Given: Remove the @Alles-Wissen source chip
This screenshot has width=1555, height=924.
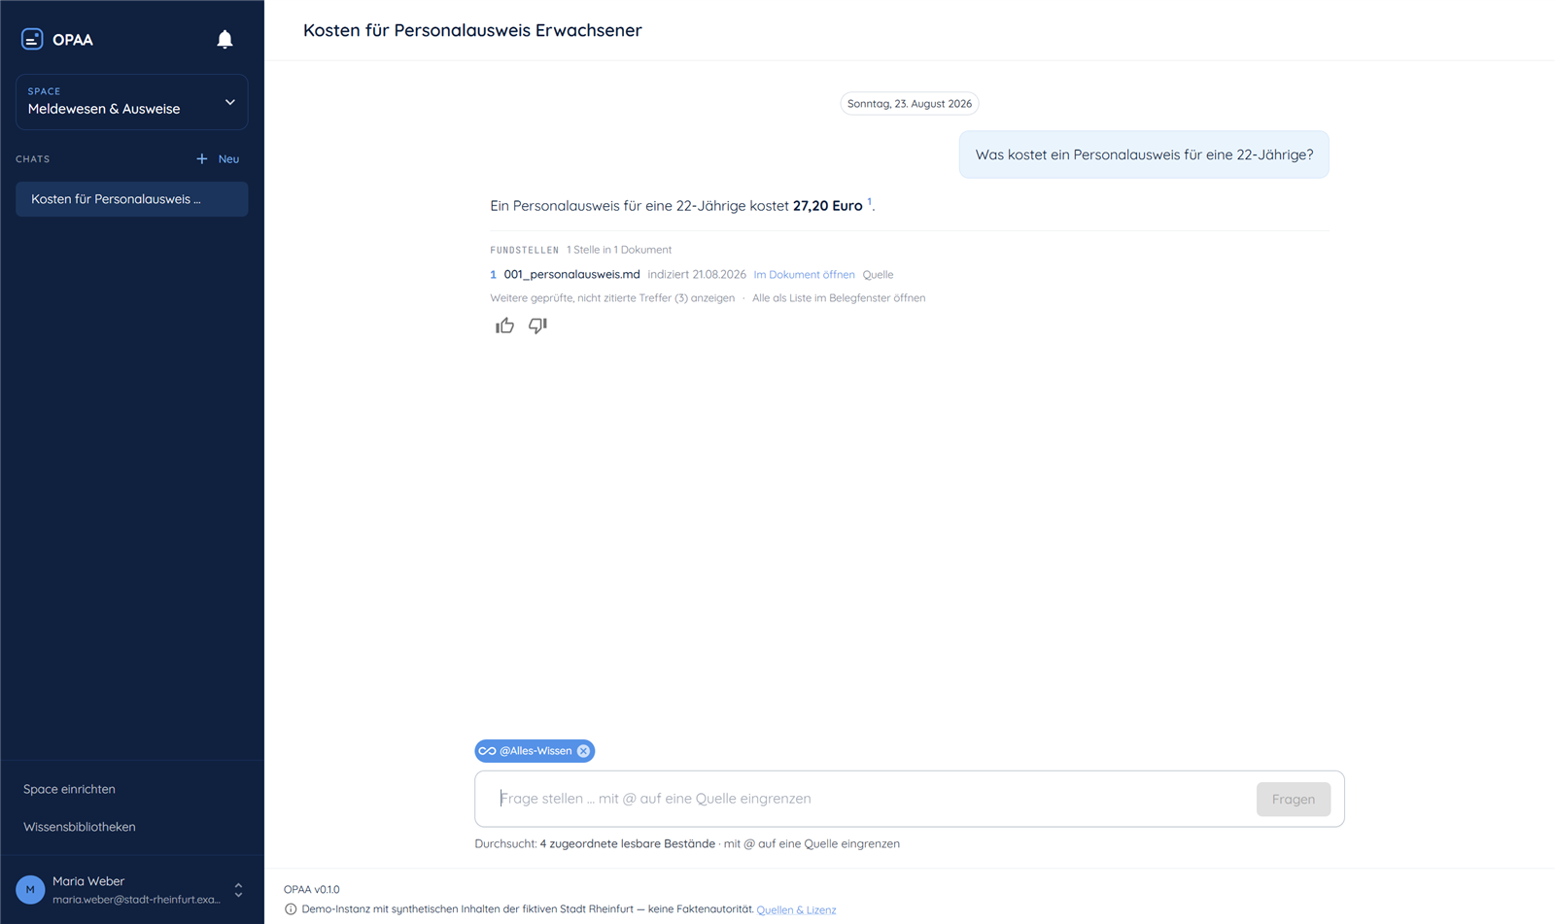Looking at the screenshot, I should (x=583, y=751).
